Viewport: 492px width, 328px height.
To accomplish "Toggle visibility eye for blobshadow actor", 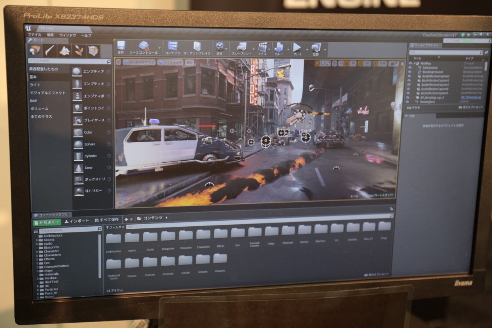I will click(410, 68).
